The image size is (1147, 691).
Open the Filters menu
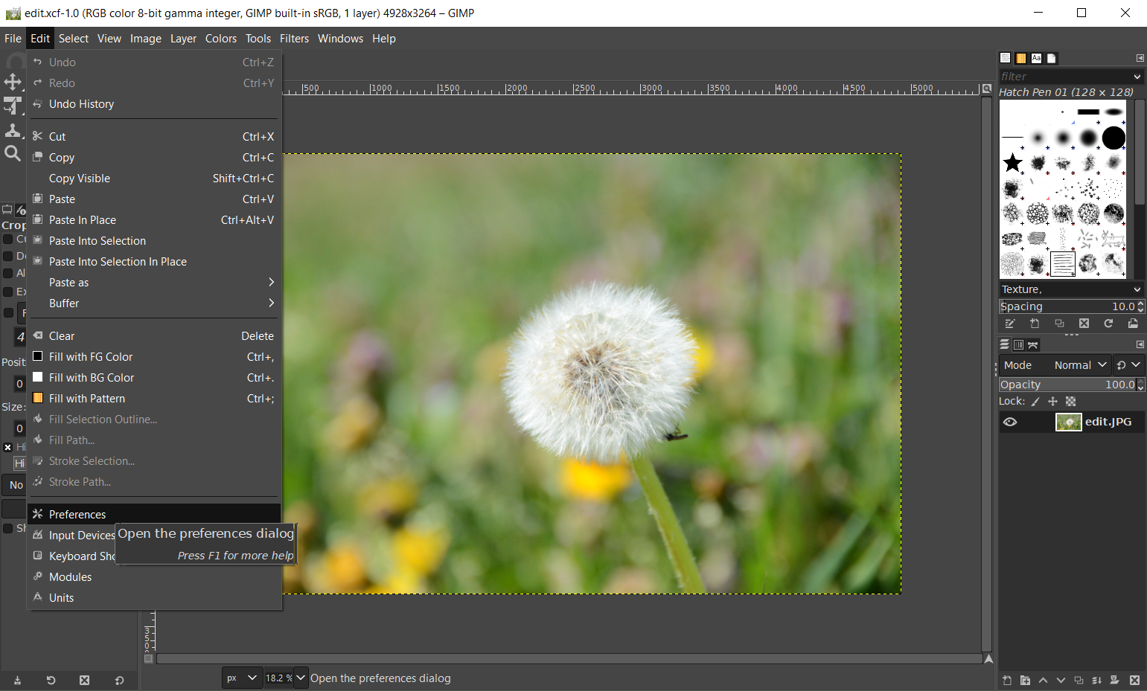point(294,39)
